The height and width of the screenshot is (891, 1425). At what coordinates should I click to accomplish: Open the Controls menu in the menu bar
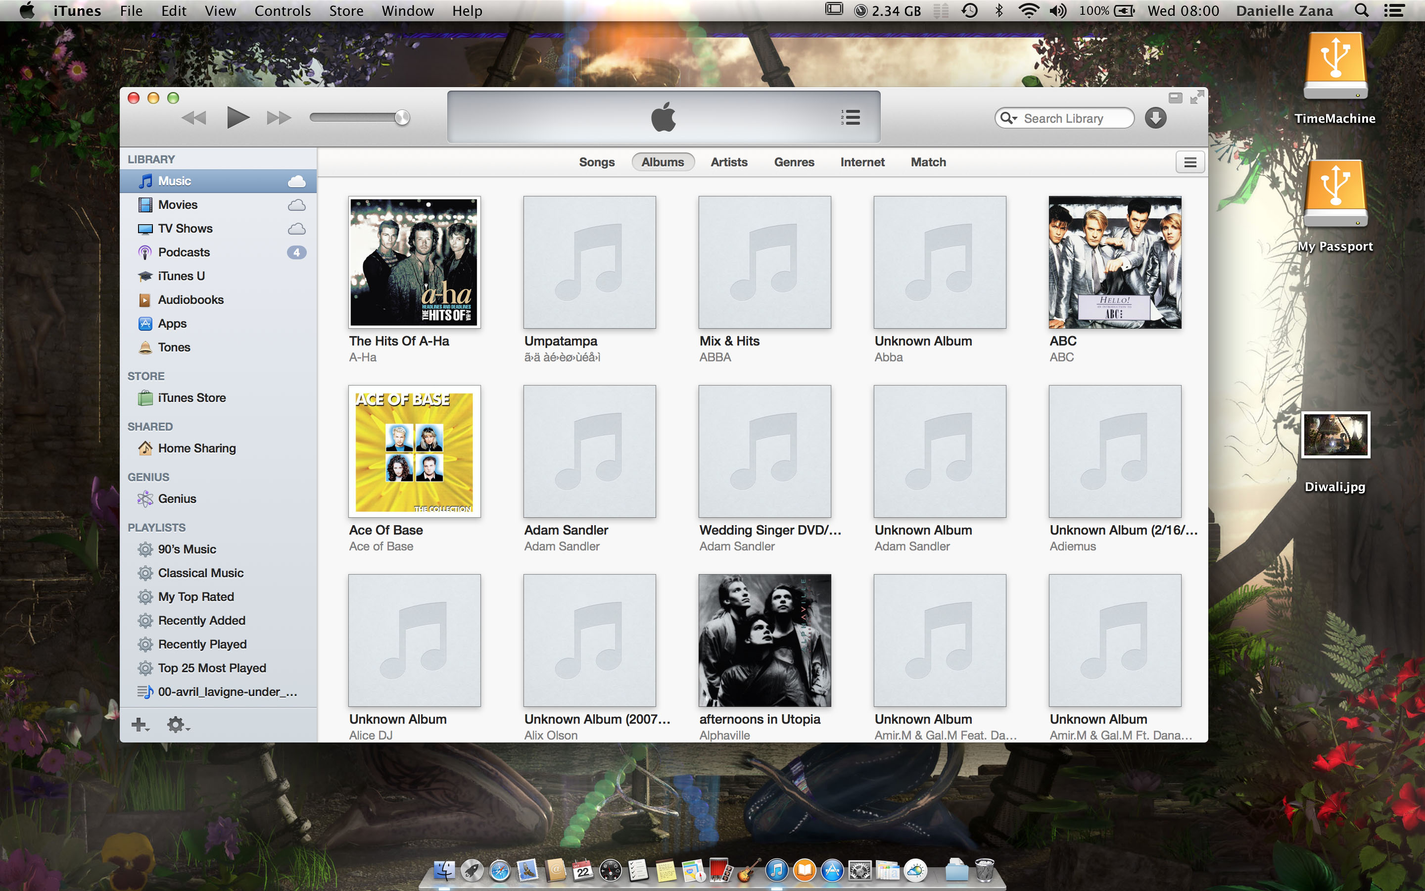pos(282,10)
